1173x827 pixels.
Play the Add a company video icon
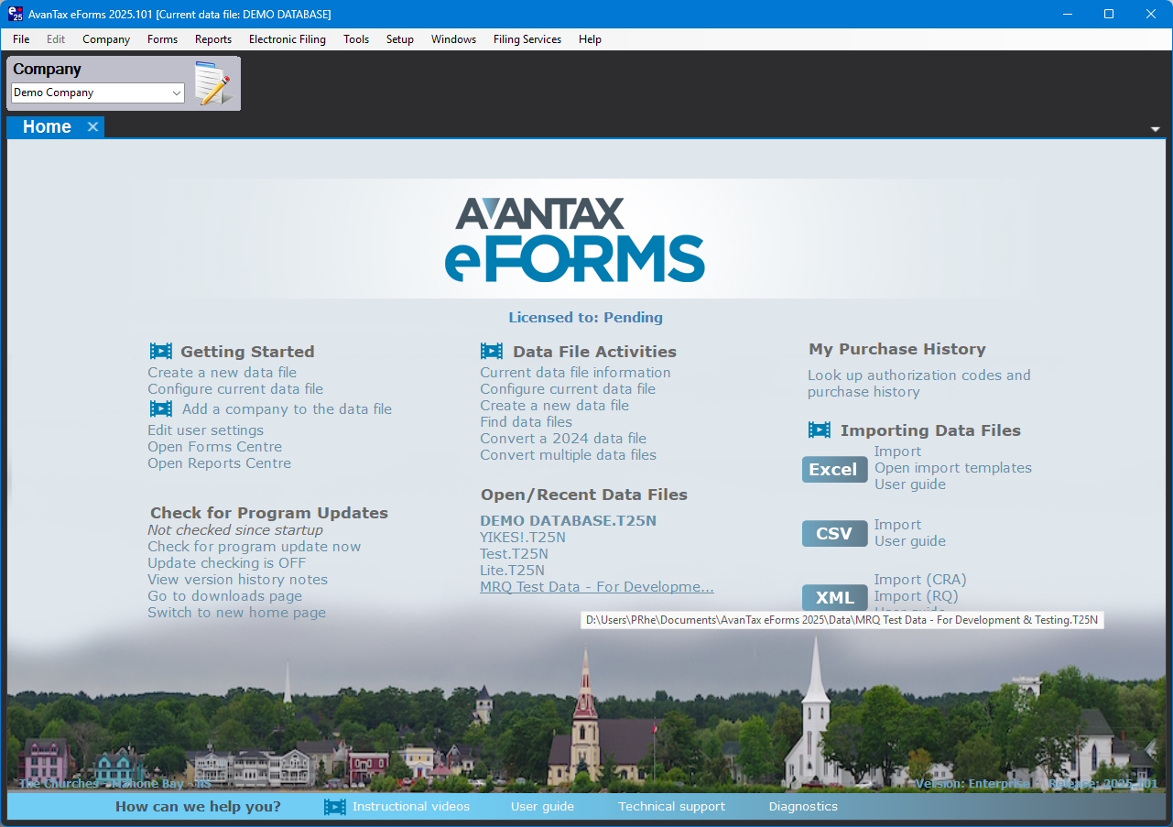tap(161, 408)
